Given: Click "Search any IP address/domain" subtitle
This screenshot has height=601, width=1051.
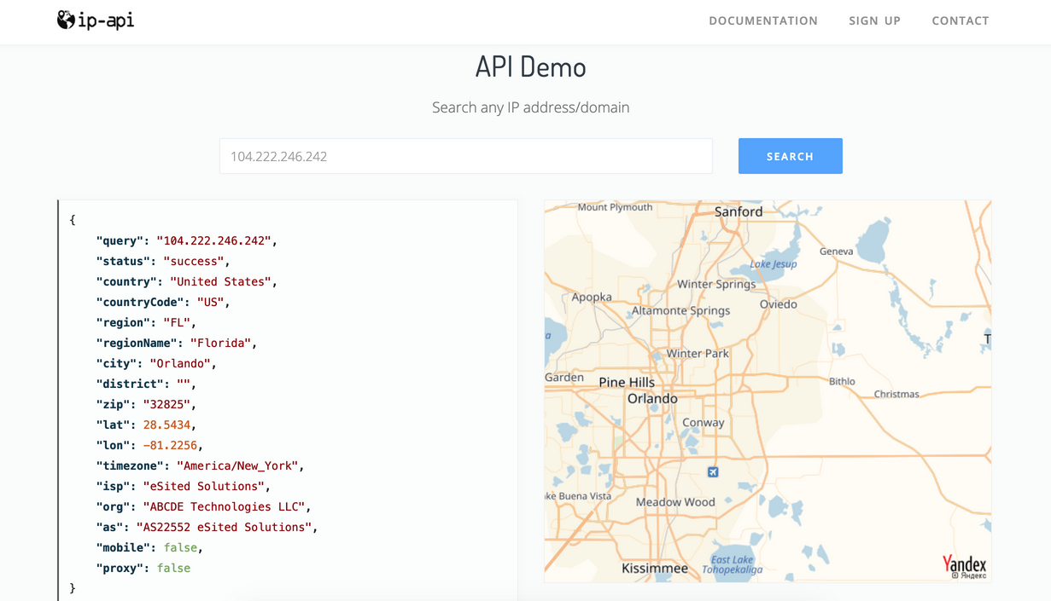Looking at the screenshot, I should tap(530, 107).
